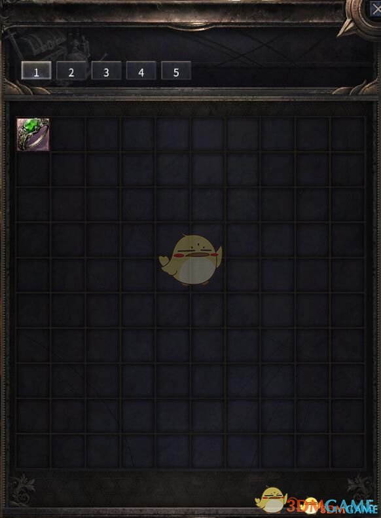381x518 pixels.
Task: Click the small chick icon beside 3DMGAME logo
Action: pos(272,500)
